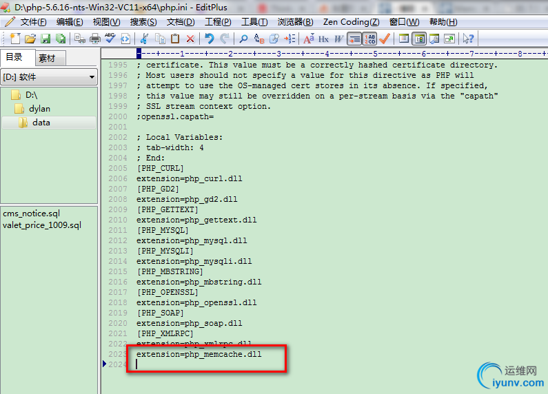Open cms_notice.sql from file list
548x394 pixels.
point(32,214)
